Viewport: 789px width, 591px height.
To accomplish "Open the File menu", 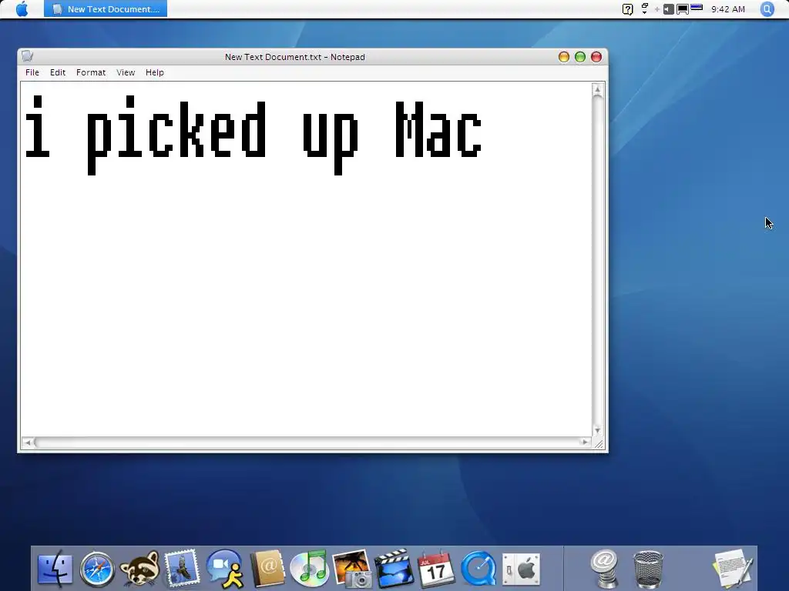I will tap(32, 72).
